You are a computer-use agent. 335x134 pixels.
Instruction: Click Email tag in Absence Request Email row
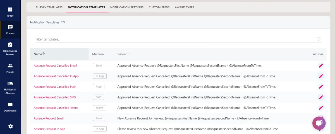(x=99, y=118)
